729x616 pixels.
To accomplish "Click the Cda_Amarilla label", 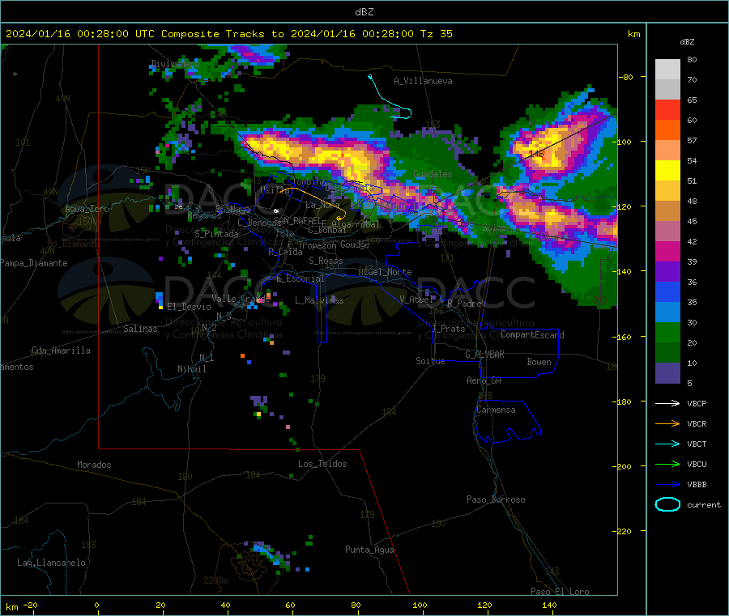I will 61,350.
